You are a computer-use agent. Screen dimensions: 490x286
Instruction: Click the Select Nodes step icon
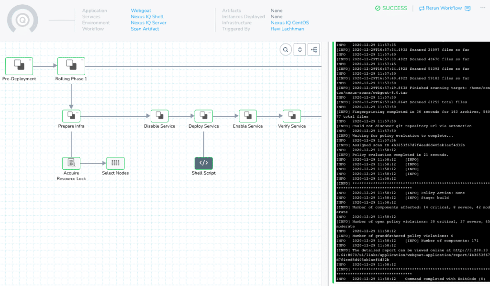point(115,163)
